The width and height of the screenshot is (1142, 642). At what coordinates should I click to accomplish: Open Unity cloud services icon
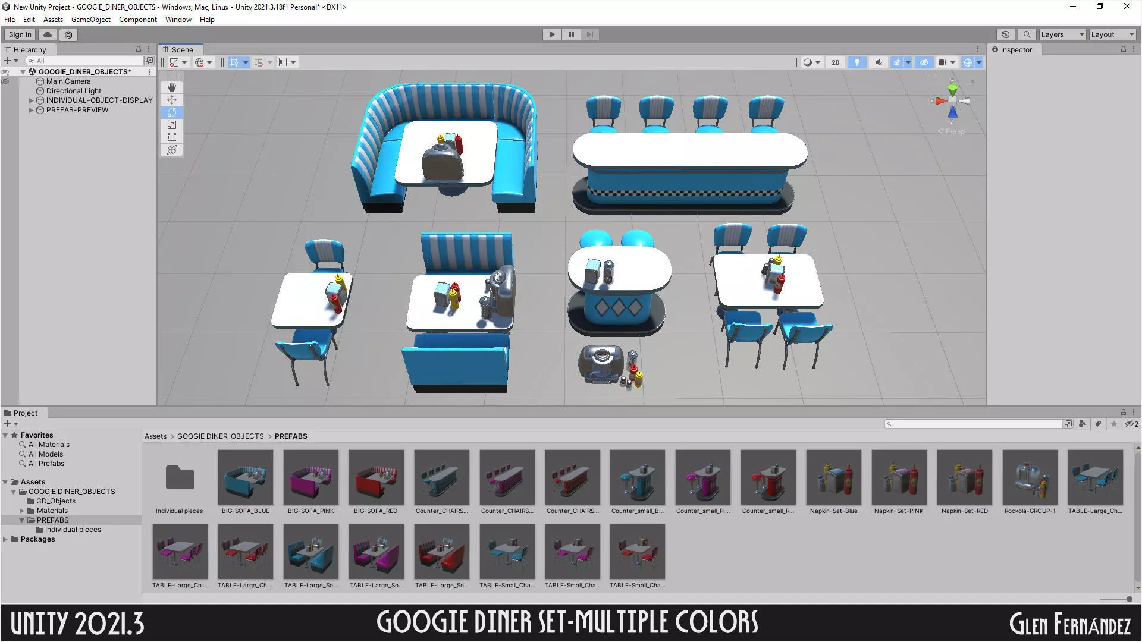click(x=48, y=34)
